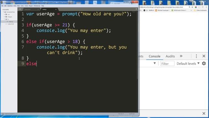This screenshot has width=209, height=118.
Task: Click the zoom magnifier icon in address bar
Action: point(189,7)
